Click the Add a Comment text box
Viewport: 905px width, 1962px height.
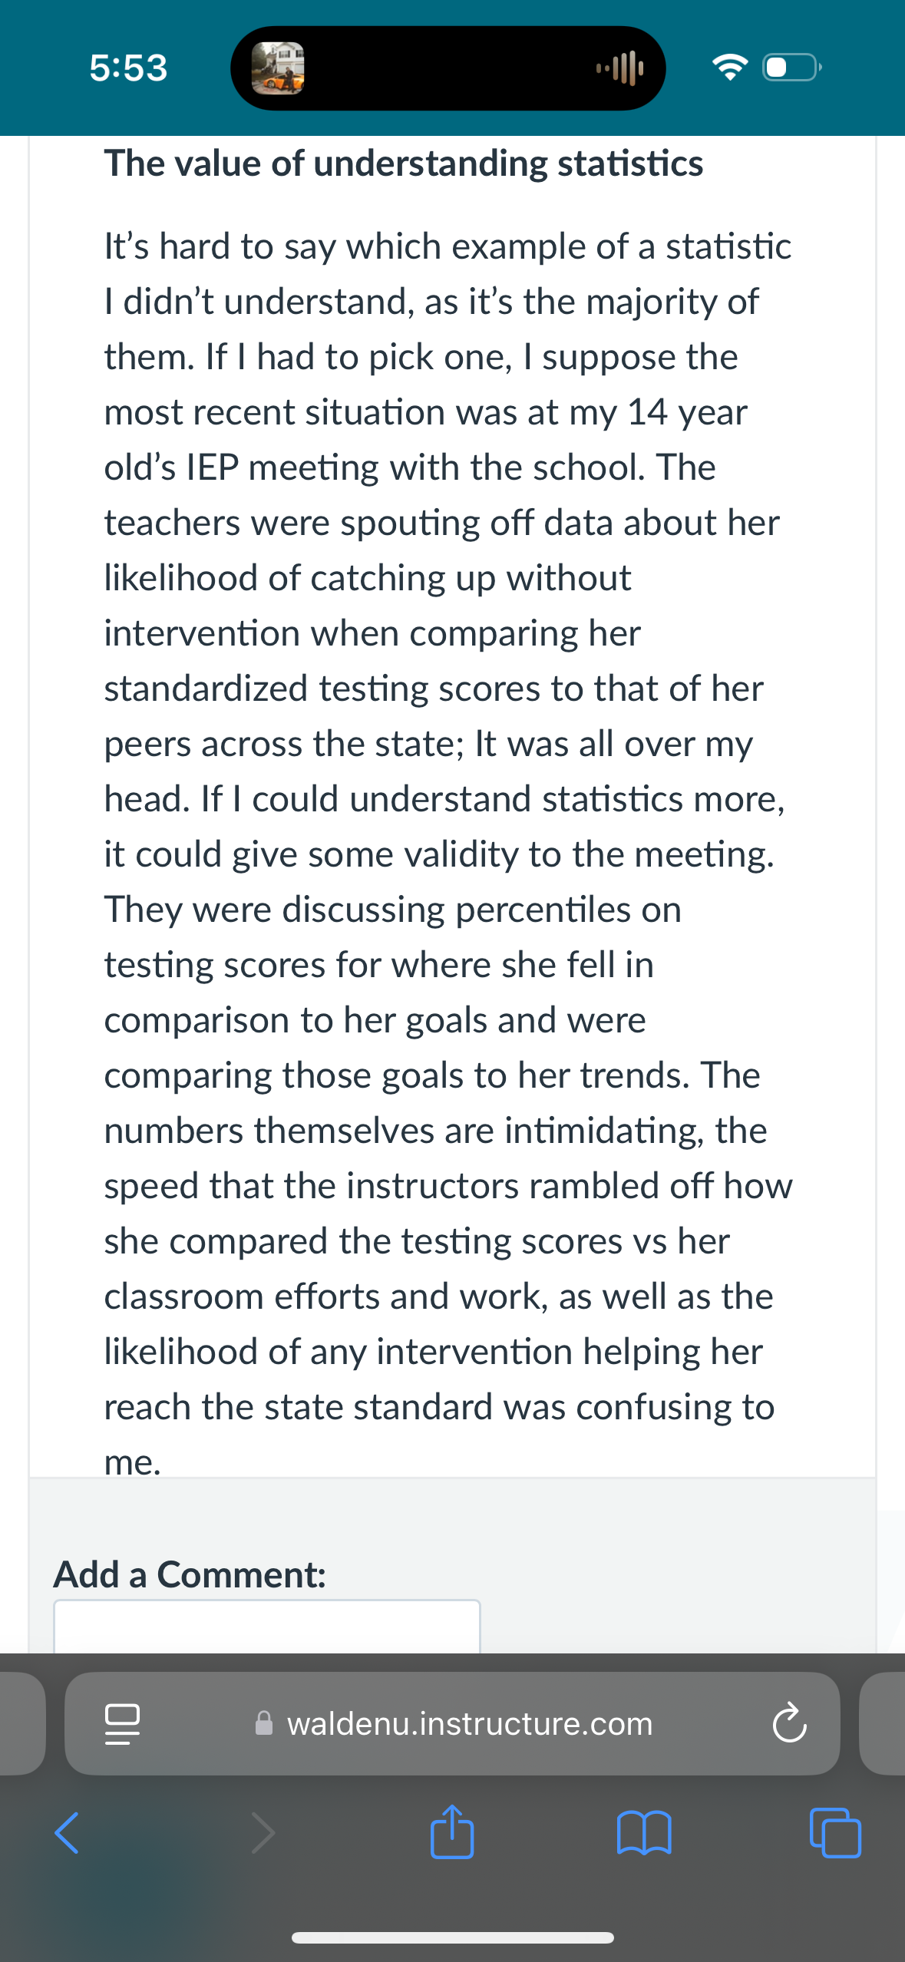point(267,1627)
